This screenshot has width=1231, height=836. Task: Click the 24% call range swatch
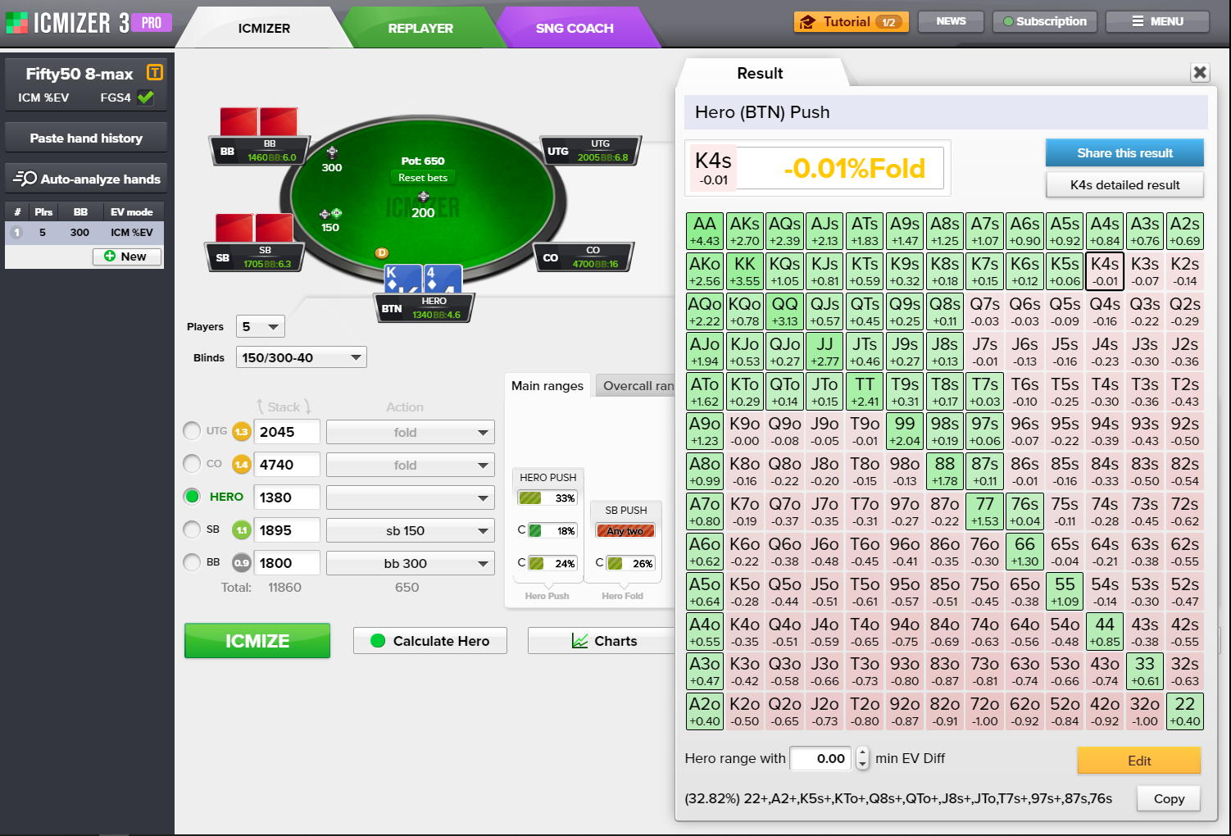[552, 563]
